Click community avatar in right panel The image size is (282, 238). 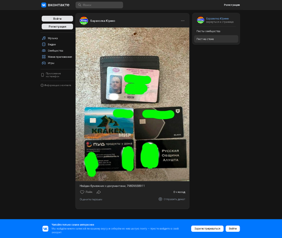click(200, 20)
